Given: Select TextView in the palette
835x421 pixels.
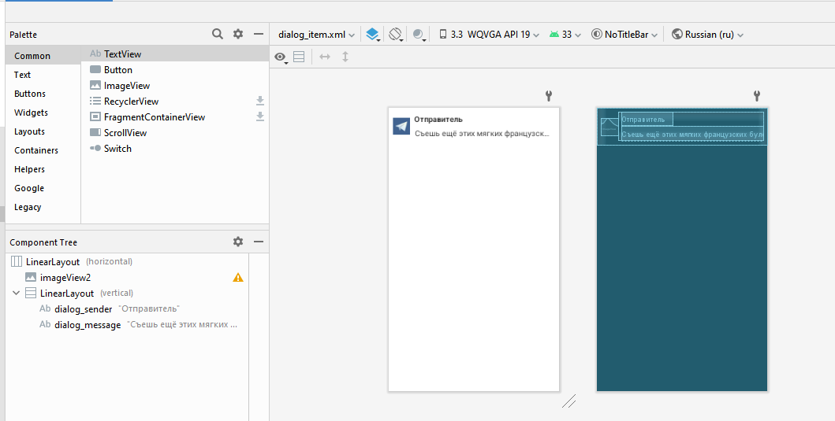Looking at the screenshot, I should pos(175,54).
